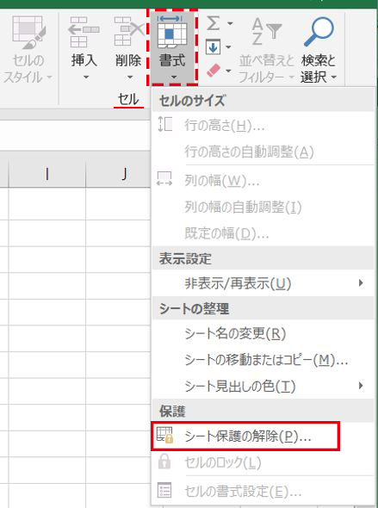Click the 挿入 cells icon
This screenshot has height=508, width=378.
84,32
